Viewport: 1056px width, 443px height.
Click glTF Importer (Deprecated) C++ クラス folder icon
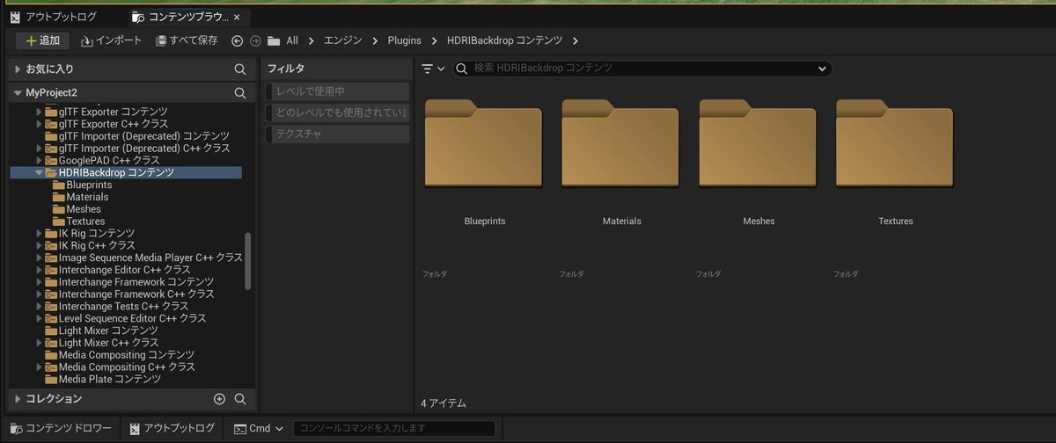pos(50,149)
